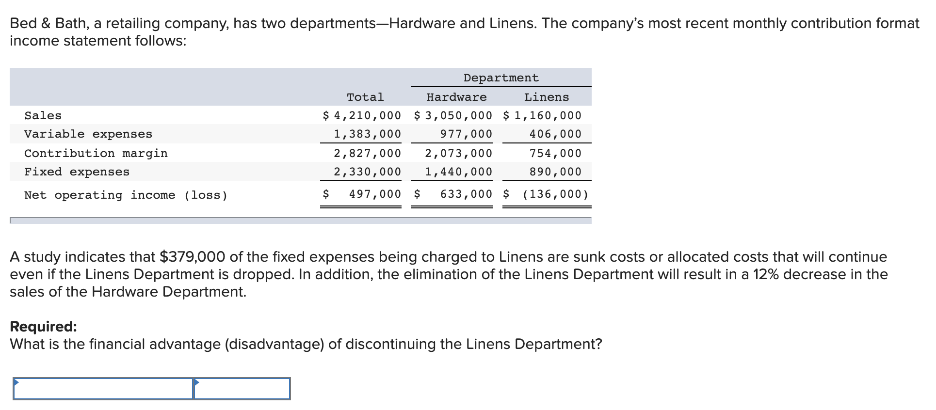Viewport: 936px width, 410px height.
Task: Click Hardware net operating income 633,000
Action: [466, 194]
